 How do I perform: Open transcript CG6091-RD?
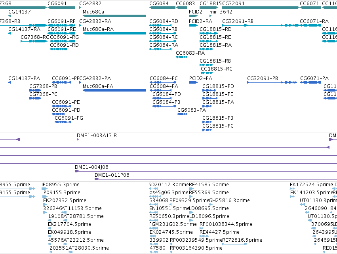[x=64, y=45]
